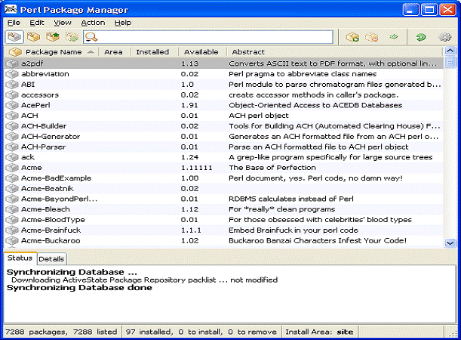
Task: Click '7288 packages, 7288 listed' status entry
Action: [61, 332]
